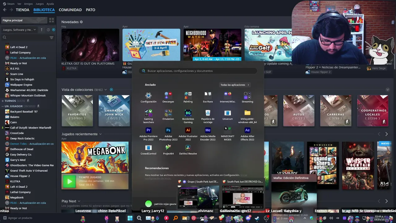Open Streaming folder in Start menu
Viewport: 396px width, 223px height.
tap(247, 97)
